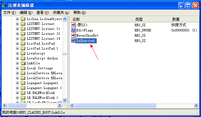The image size is (201, 117).
Task: Click the LR.EALRWordSink.1 folder icon
Action: click(23, 98)
